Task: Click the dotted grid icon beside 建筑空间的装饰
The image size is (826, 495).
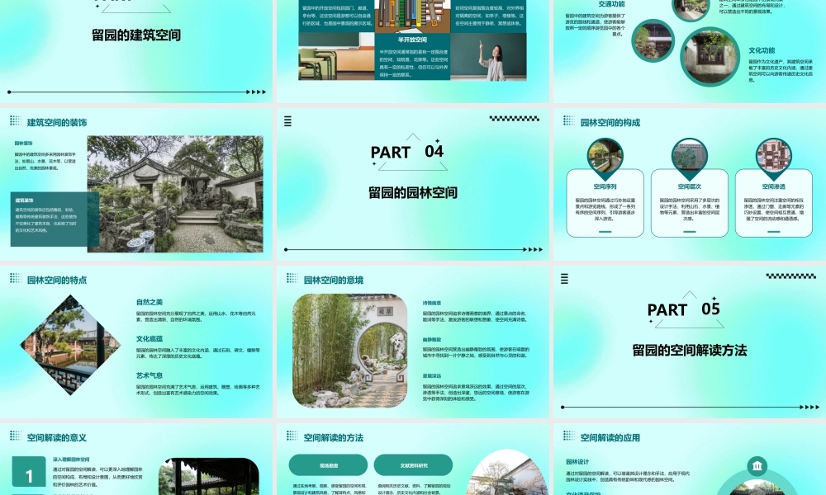Action: coord(15,121)
